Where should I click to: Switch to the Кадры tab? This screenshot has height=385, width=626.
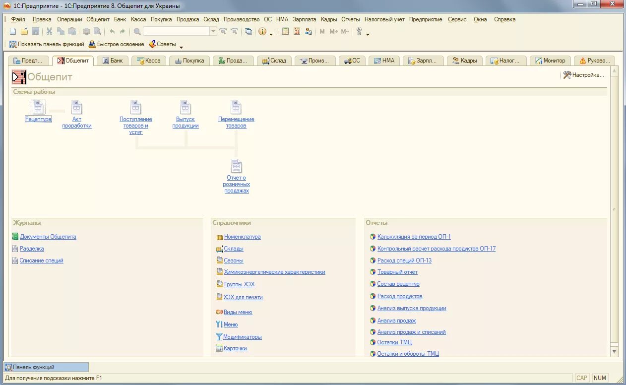coord(464,61)
